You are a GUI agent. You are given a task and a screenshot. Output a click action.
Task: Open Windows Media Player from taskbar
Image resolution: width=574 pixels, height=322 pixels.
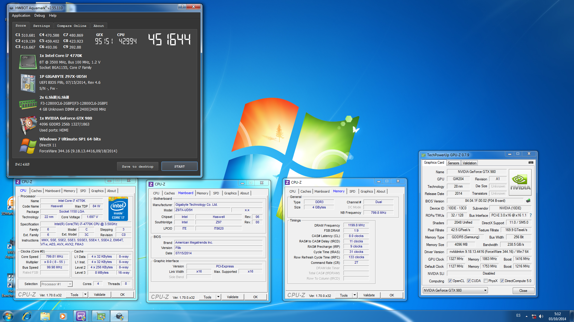63,316
